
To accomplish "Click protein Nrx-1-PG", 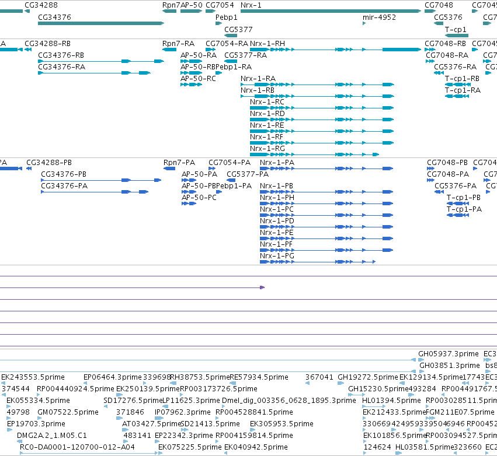I will [x=277, y=255].
